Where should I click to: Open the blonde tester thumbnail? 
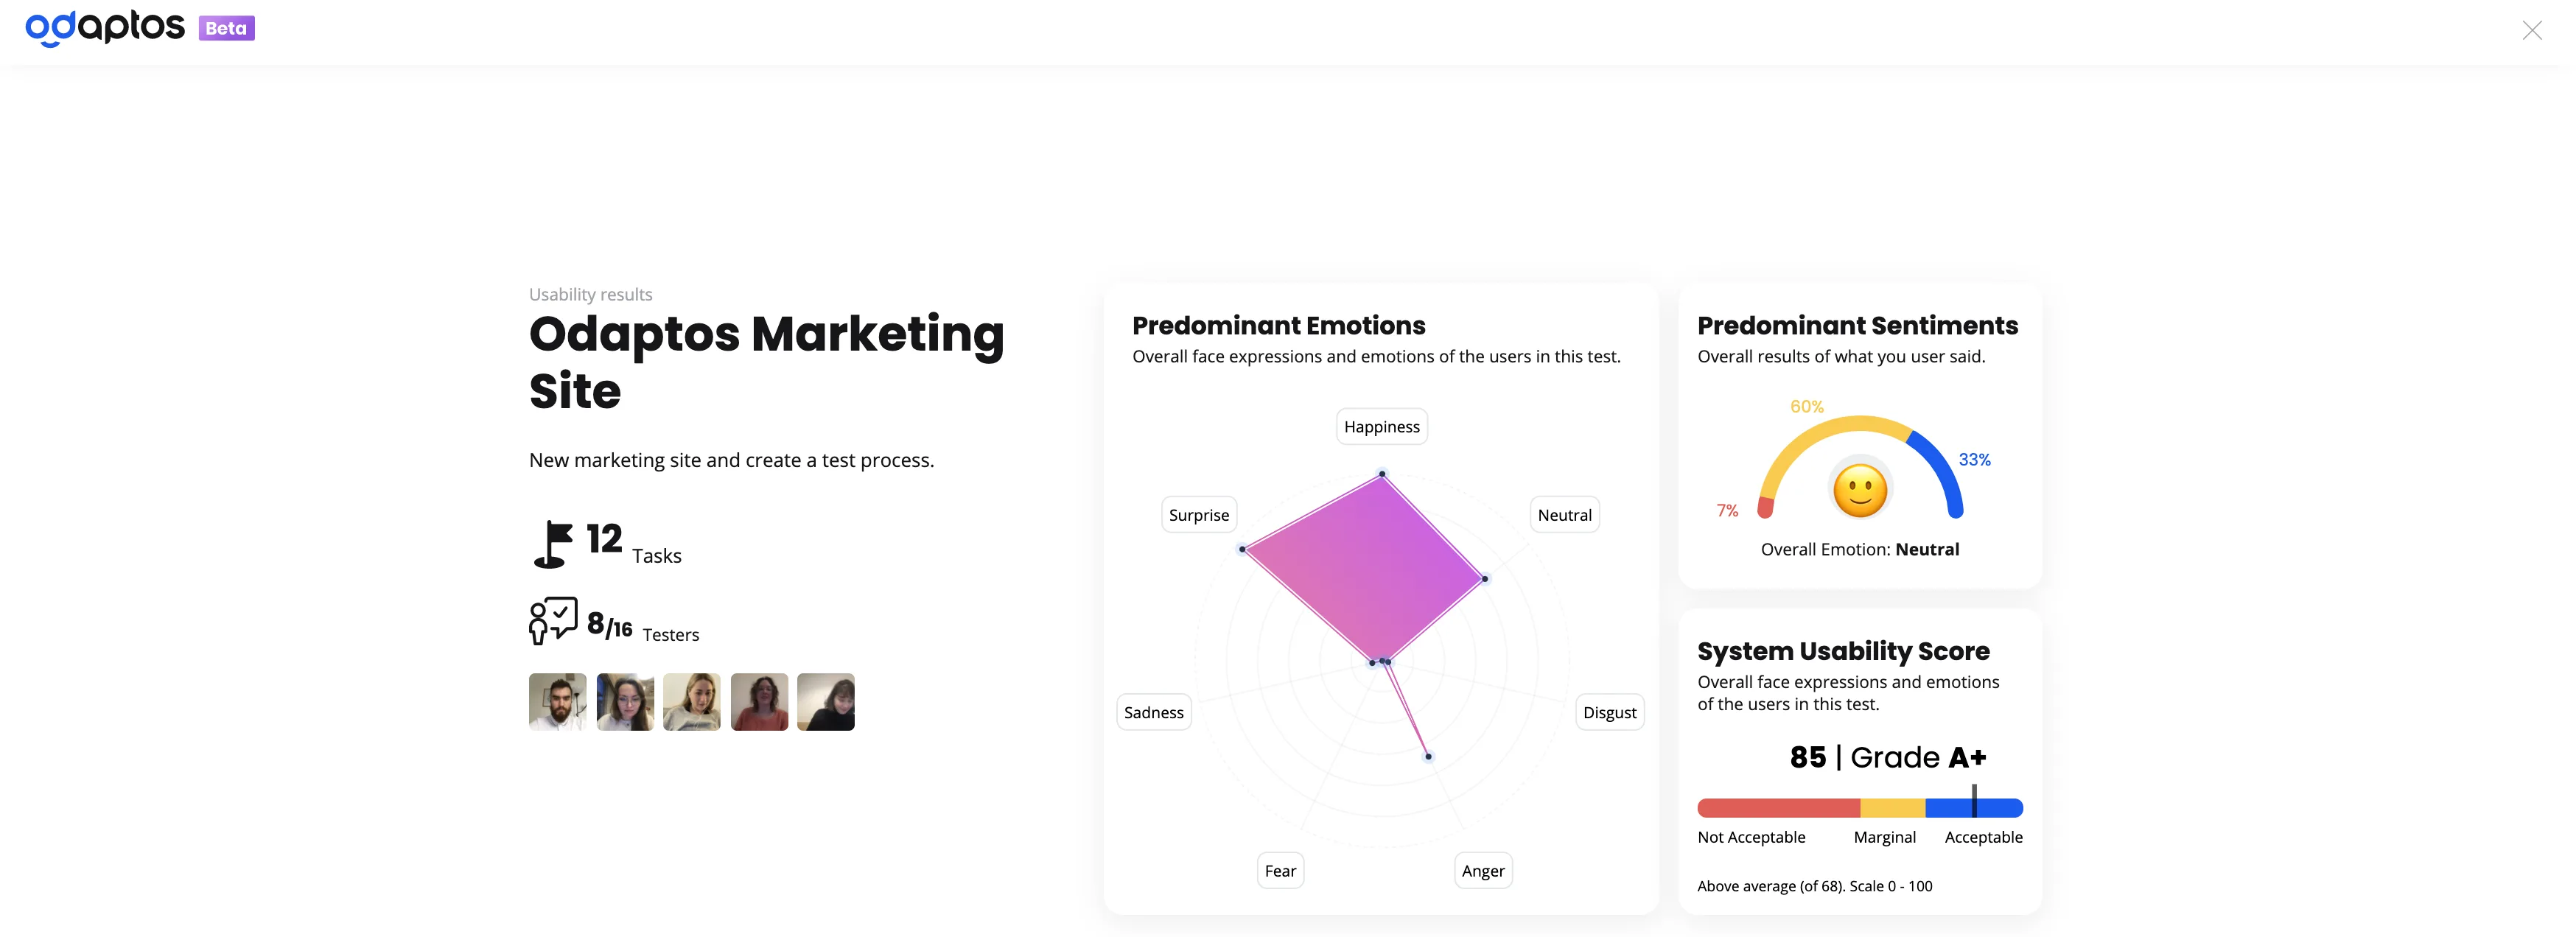tap(692, 702)
